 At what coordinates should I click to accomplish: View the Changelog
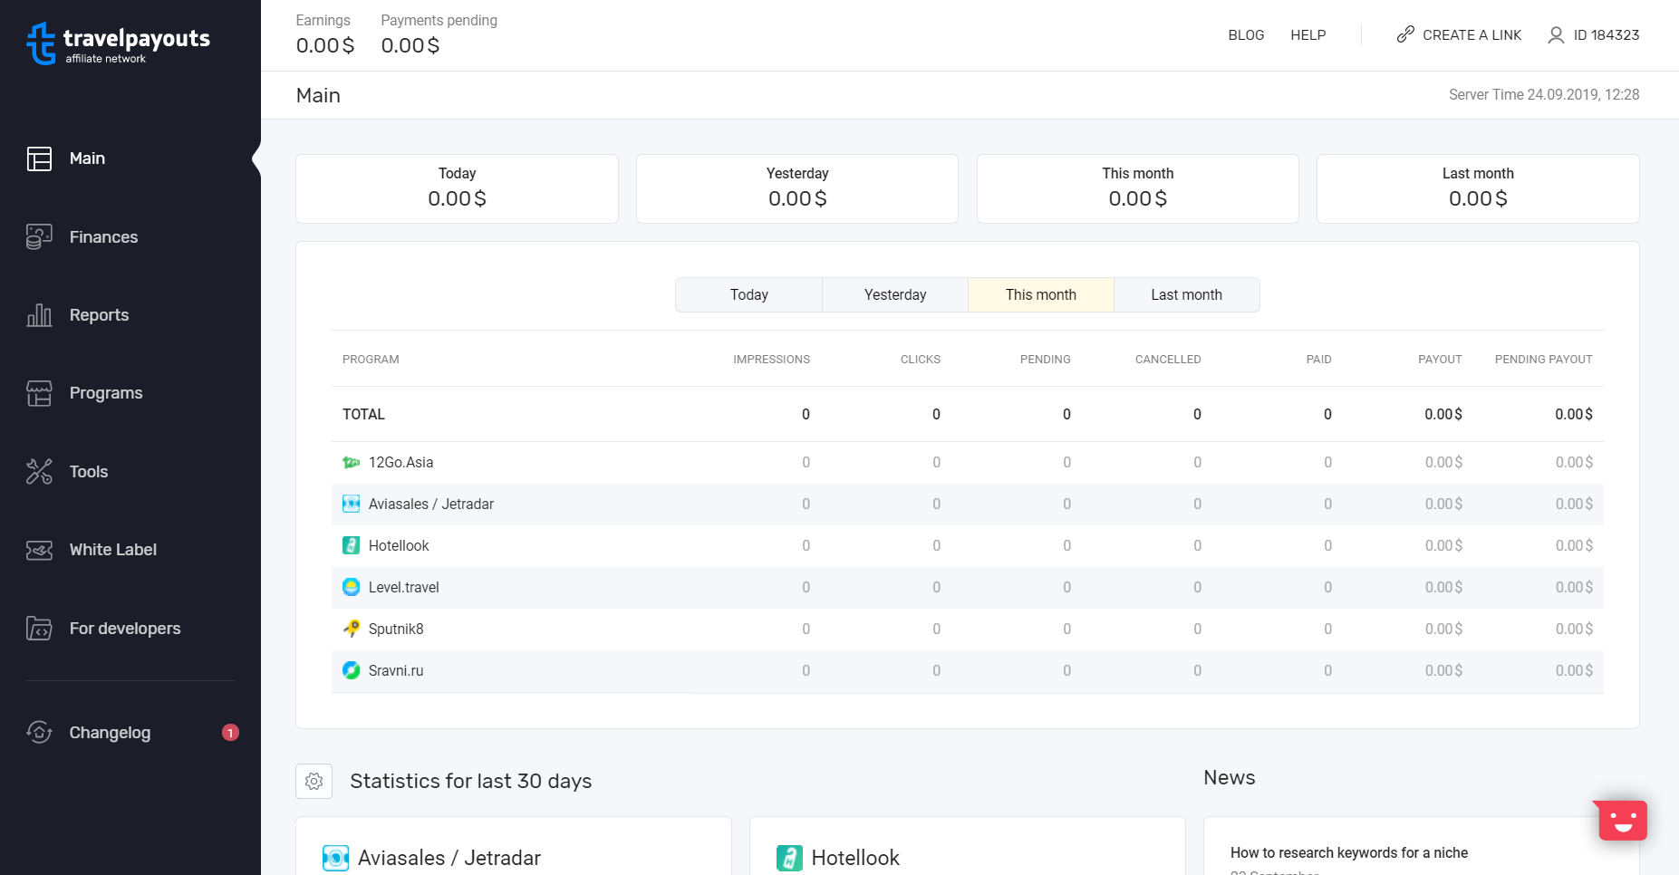pyautogui.click(x=110, y=733)
